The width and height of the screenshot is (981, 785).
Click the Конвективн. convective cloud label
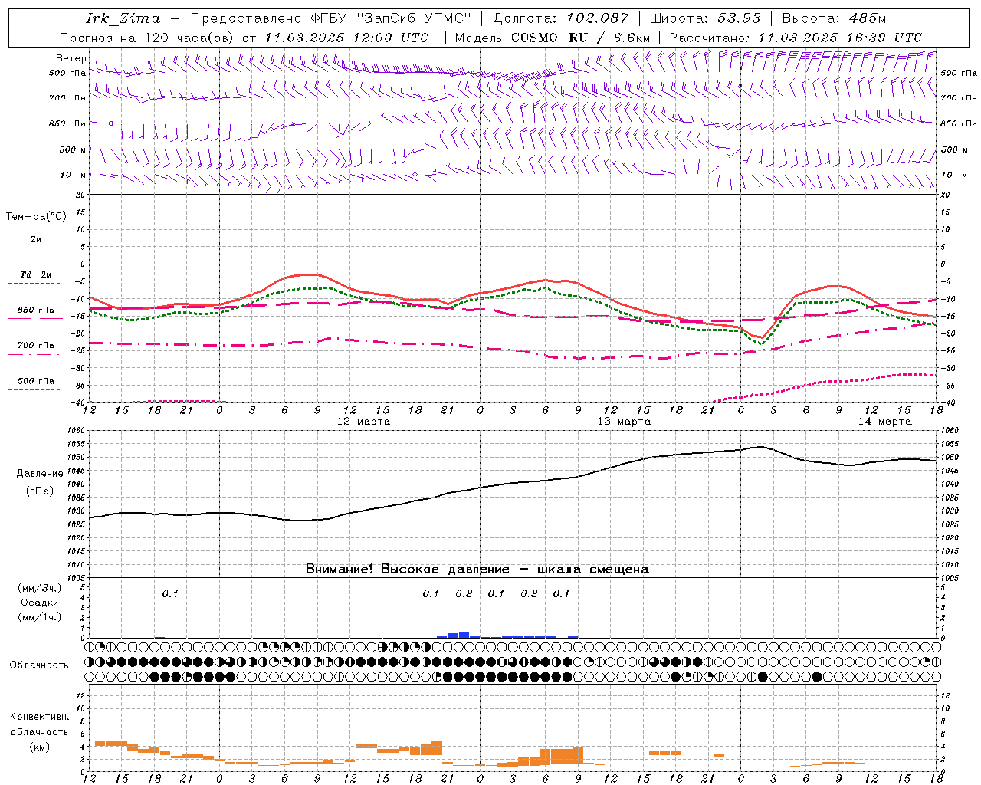click(39, 716)
